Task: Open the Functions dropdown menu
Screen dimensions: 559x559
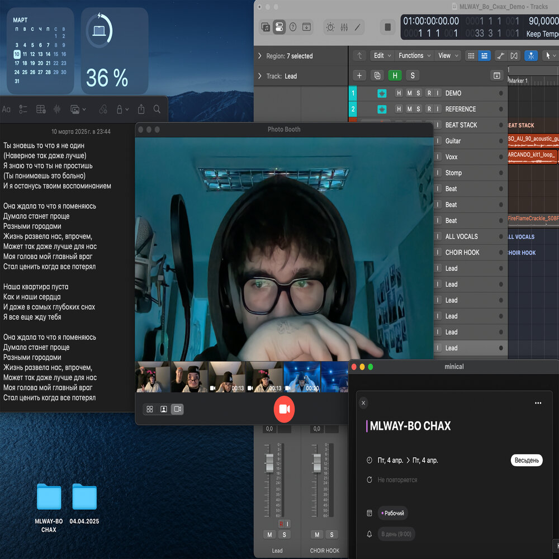Action: (414, 56)
